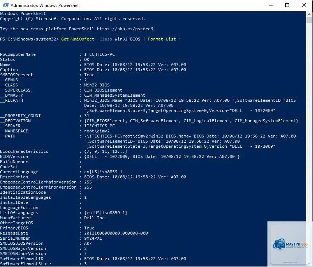Click the Format-List command text

[162, 39]
